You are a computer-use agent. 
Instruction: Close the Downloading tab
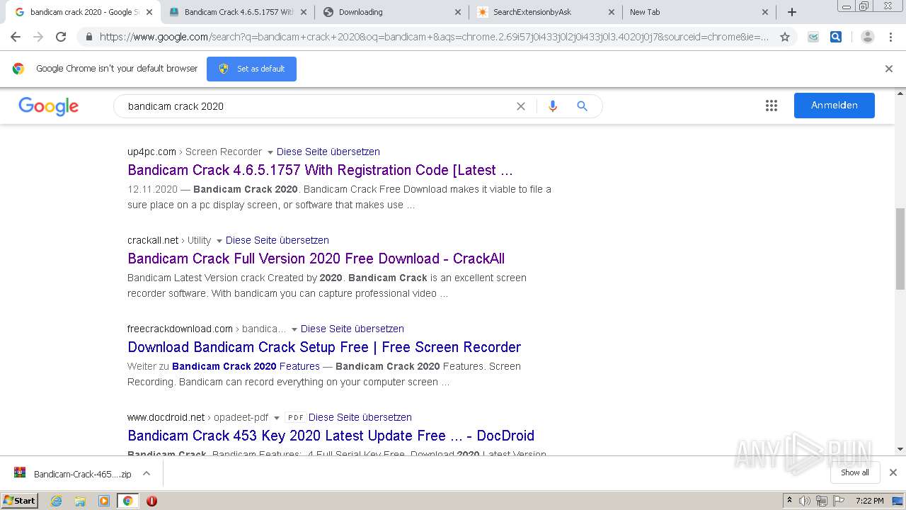point(457,12)
